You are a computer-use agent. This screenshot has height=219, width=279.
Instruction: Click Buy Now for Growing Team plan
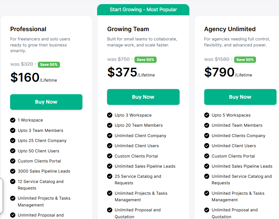pos(143,97)
